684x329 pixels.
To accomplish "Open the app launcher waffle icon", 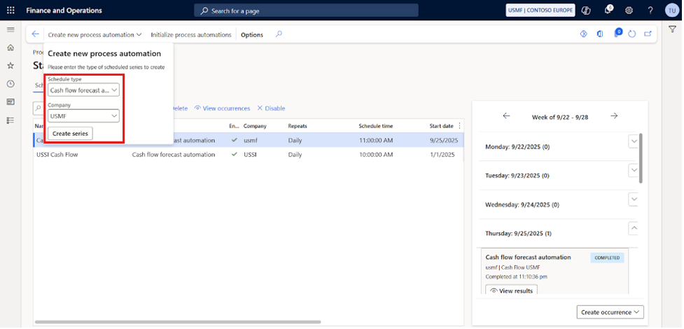I will (11, 10).
